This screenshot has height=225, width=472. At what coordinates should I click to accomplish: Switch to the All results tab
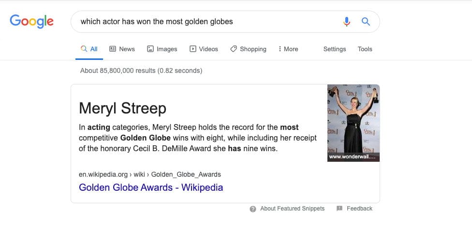[89, 49]
